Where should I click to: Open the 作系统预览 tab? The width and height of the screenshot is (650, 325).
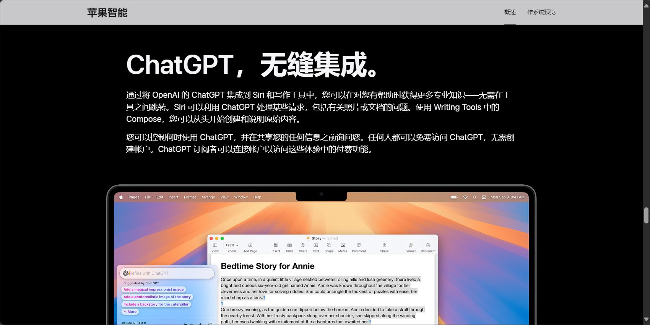point(541,12)
